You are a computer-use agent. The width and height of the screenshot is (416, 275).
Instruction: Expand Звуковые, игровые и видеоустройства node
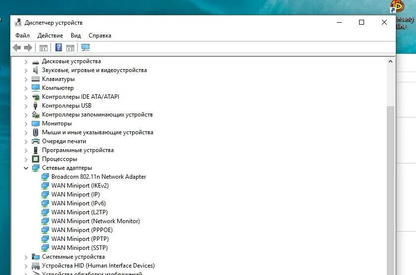point(26,71)
